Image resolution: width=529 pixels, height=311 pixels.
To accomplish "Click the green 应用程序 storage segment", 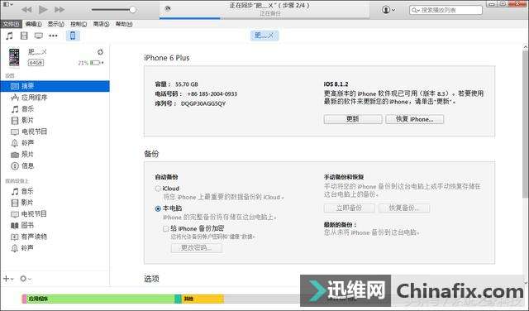I will point(101,299).
